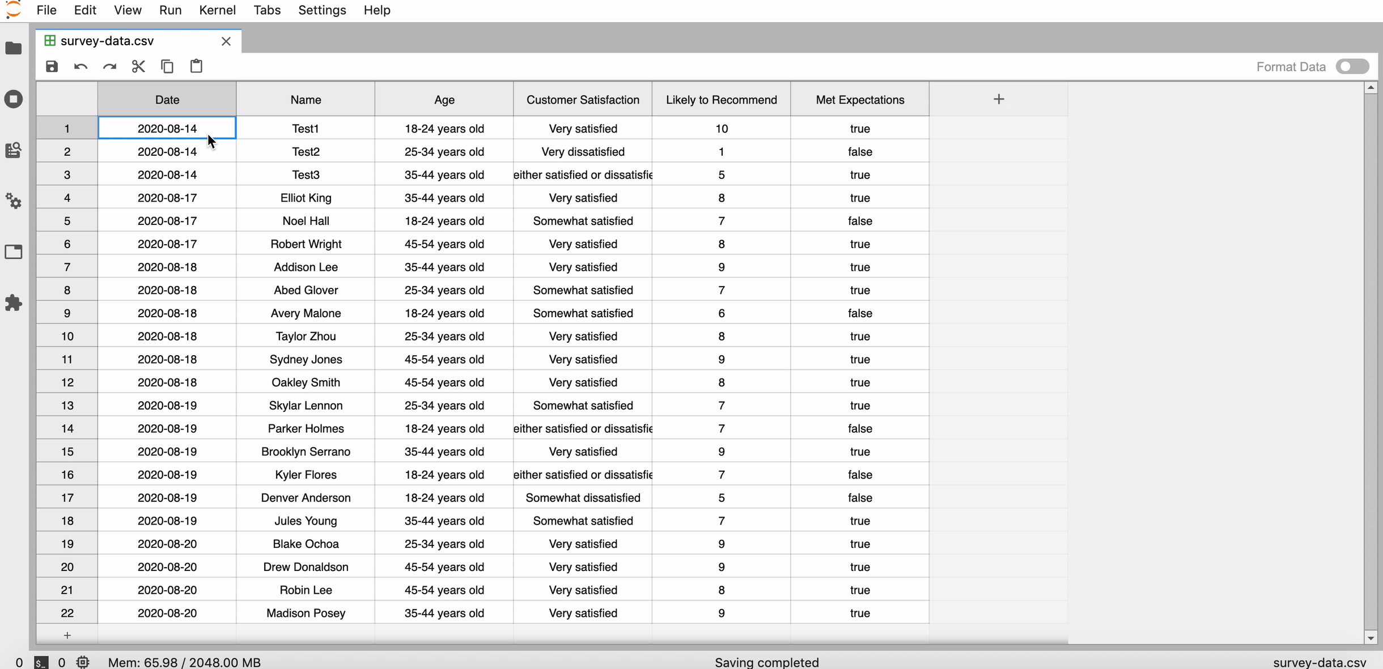Open the file browser sidebar folder icon
Viewport: 1383px width, 669px height.
[x=14, y=48]
